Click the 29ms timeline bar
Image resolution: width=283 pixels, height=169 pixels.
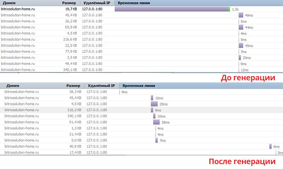tap(154, 104)
